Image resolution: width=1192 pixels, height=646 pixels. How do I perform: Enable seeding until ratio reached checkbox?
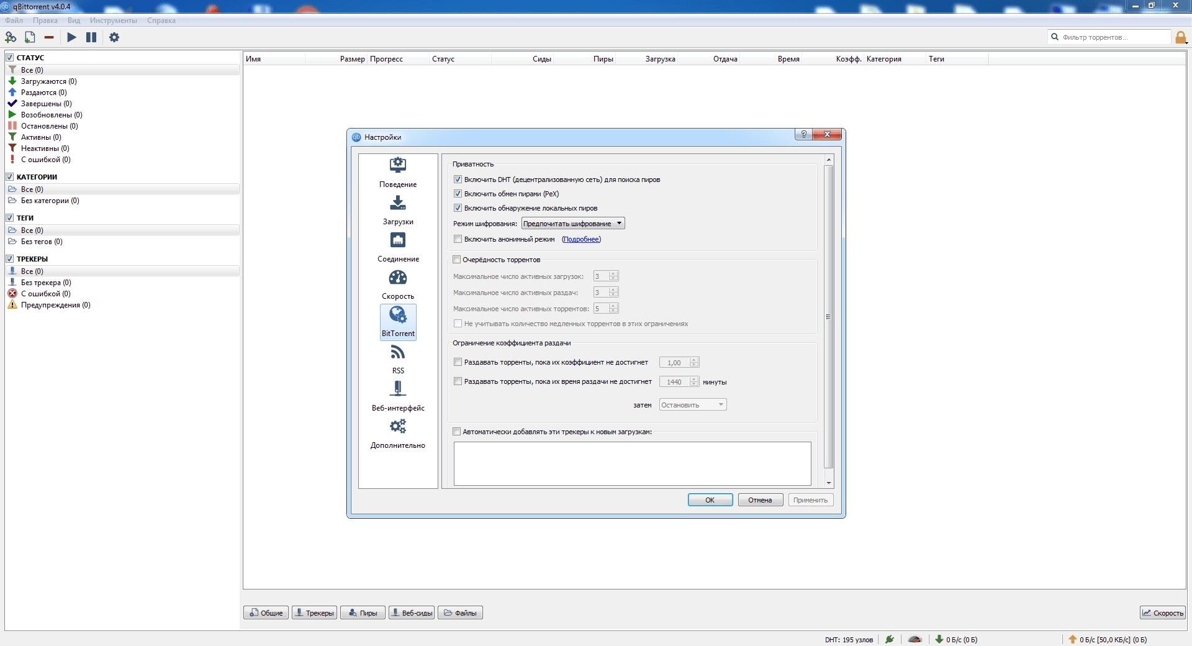pos(458,362)
